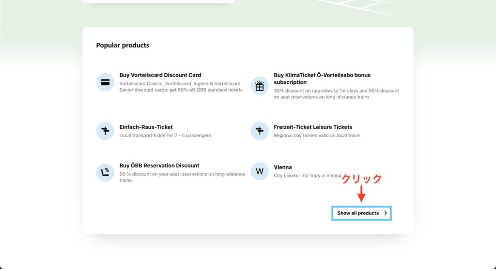The image size is (496, 269).
Task: Click the Vorteilscard Classic, Jugend & Senior description
Action: click(x=181, y=87)
